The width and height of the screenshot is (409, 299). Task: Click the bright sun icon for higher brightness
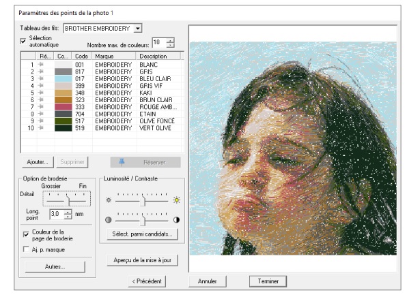pyautogui.click(x=177, y=200)
